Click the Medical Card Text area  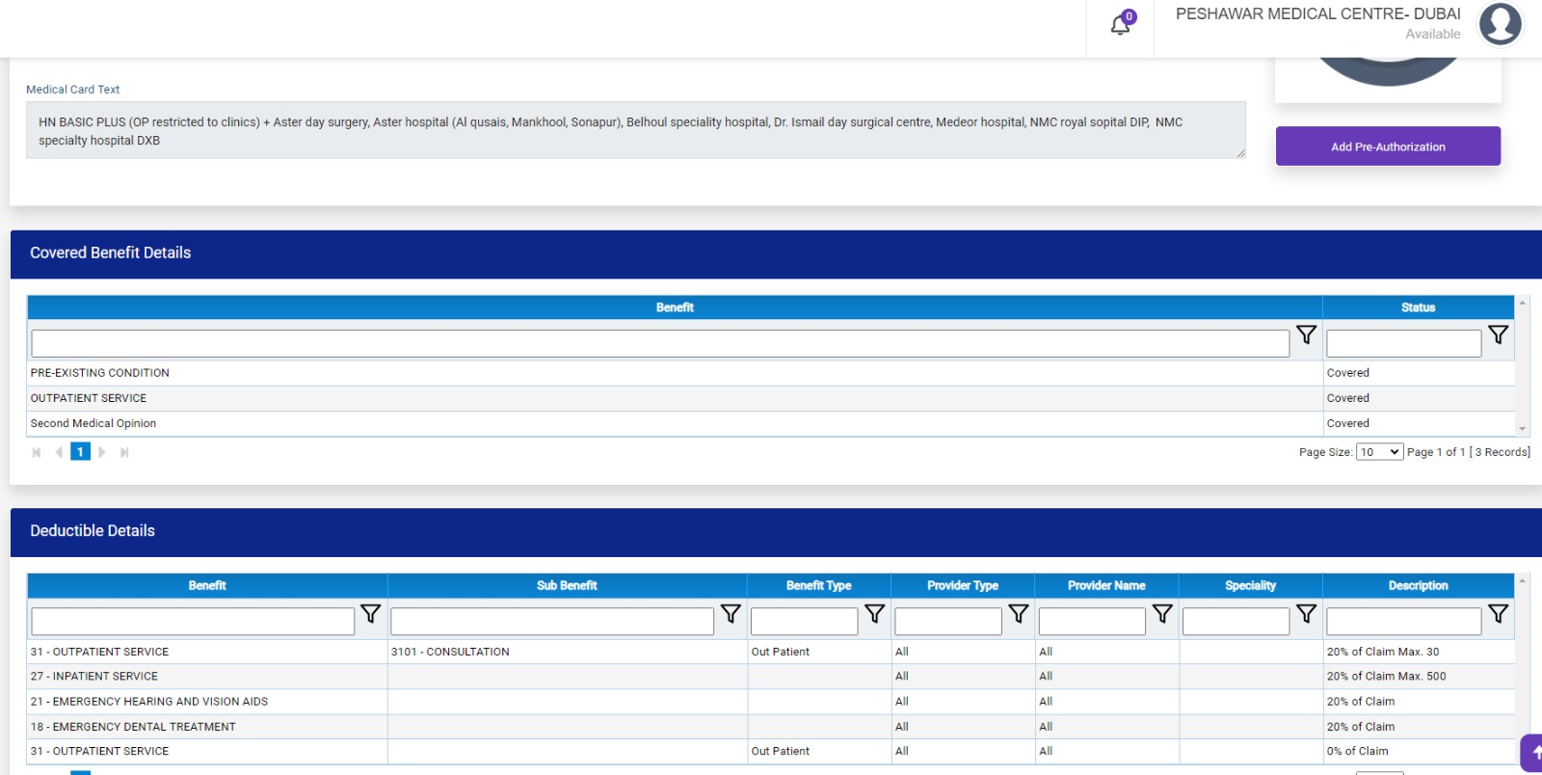tap(635, 131)
